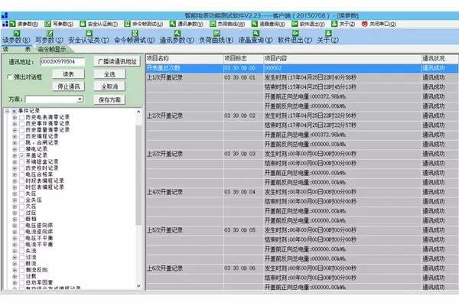Click the 安全认证类(T) lock toolbar icon
Screen dimensions: 459x306
(x=90, y=34)
